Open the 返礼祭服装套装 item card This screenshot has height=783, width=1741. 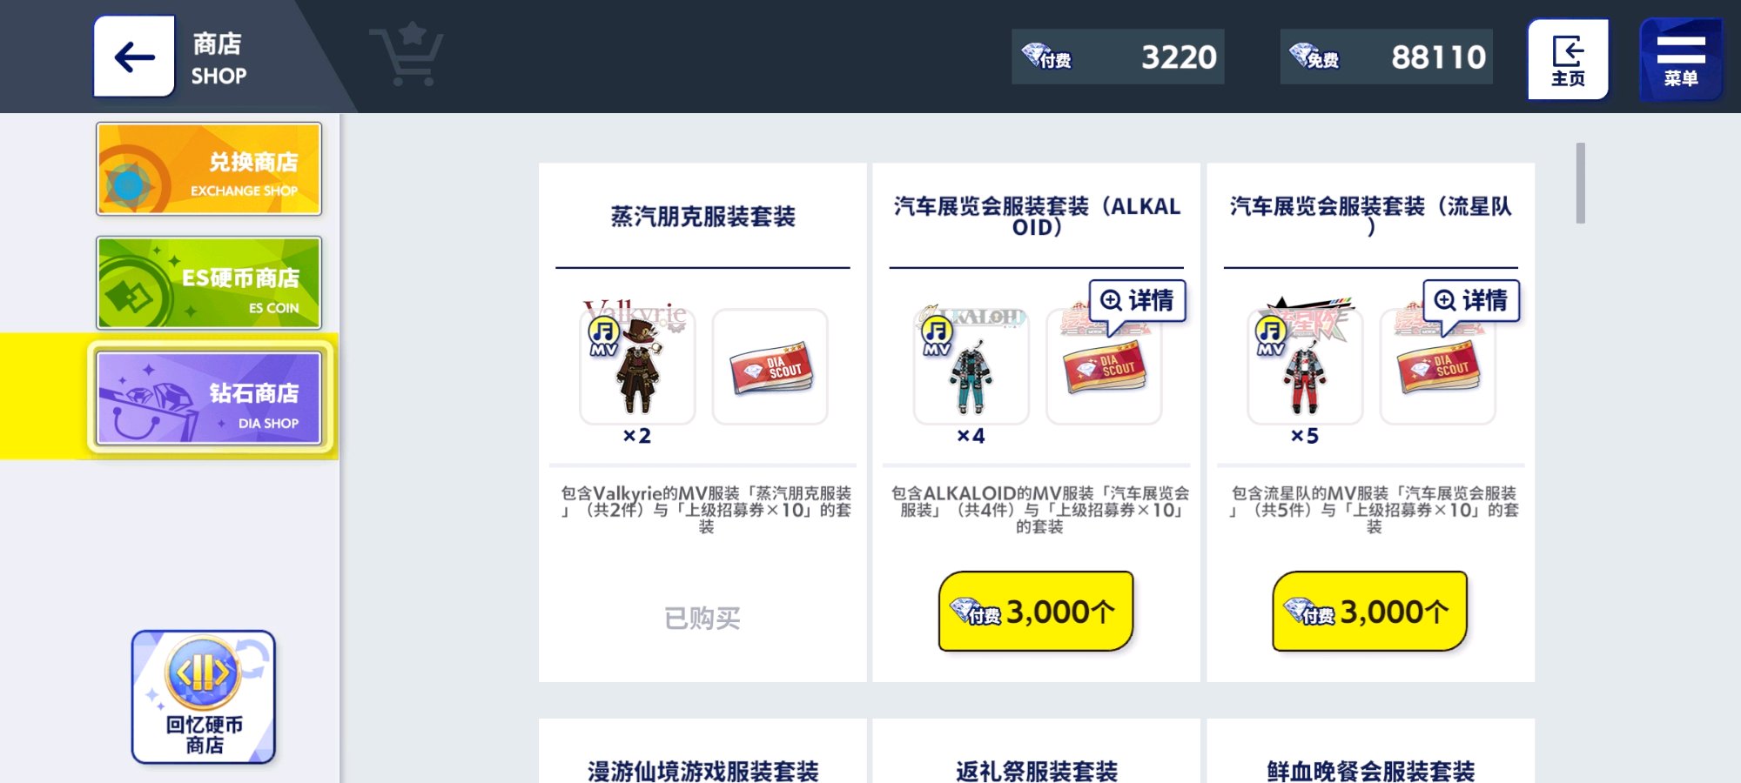(1036, 752)
